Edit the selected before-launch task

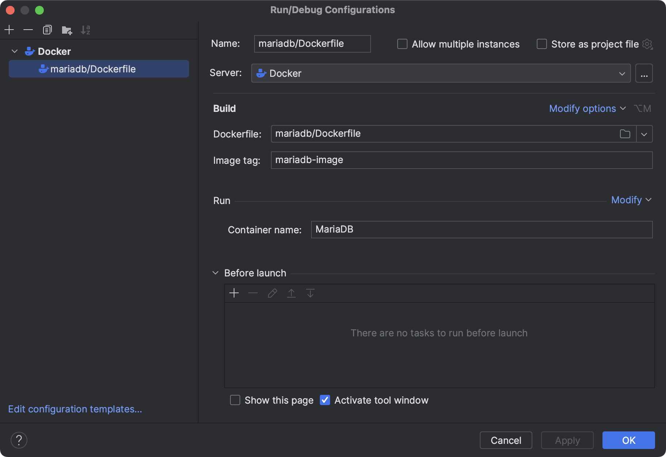(272, 293)
